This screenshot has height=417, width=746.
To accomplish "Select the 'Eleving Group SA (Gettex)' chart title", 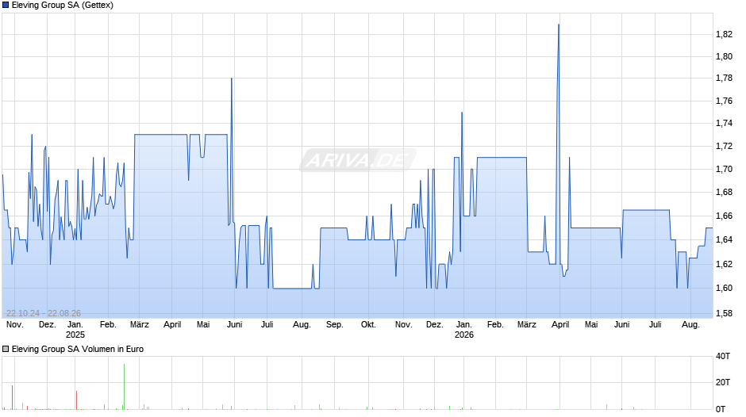I will 63,6.
